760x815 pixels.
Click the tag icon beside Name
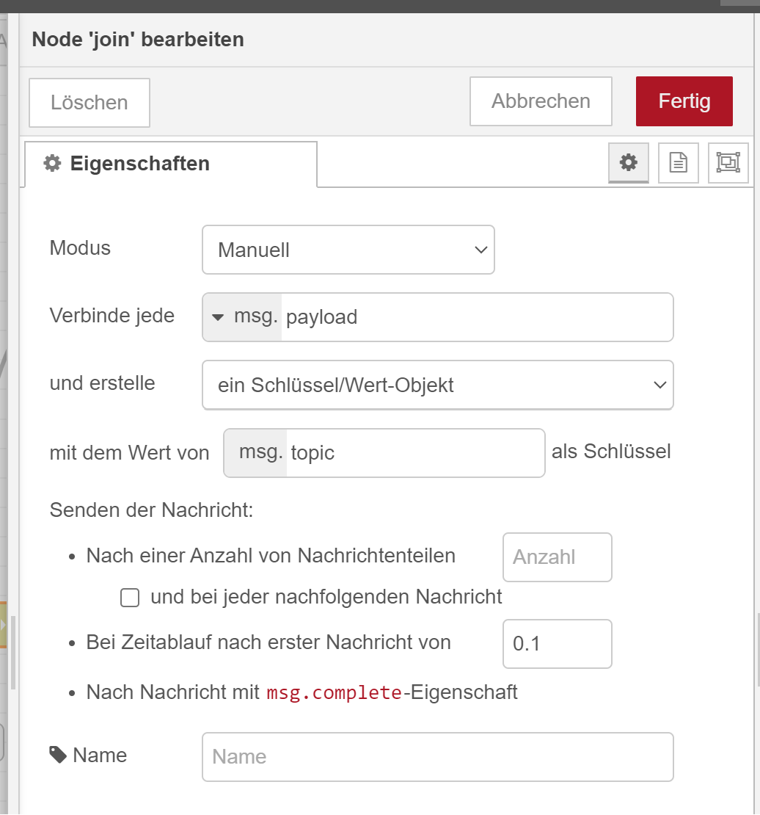(58, 754)
